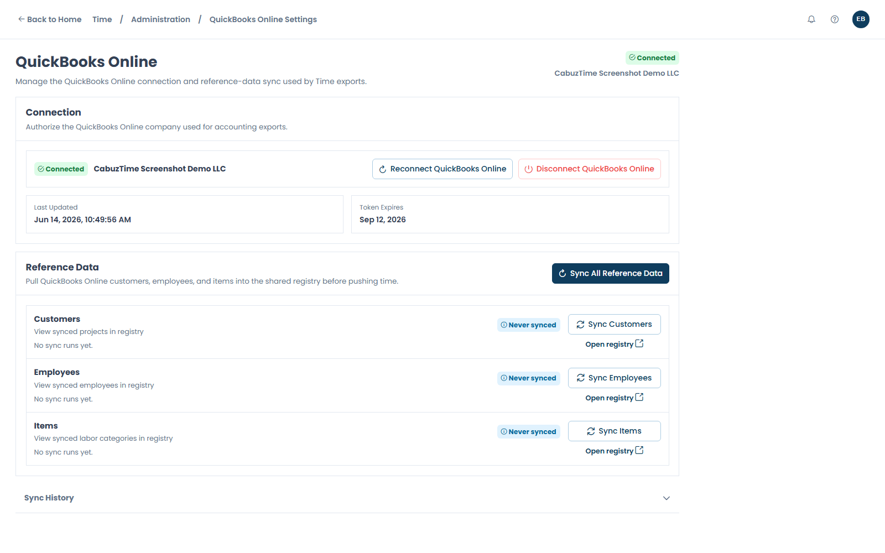Open registry link for Employees
Viewport: 885px width, 553px height.
(615, 398)
